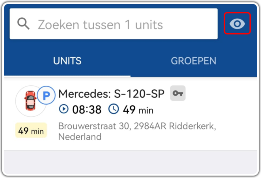Open the GROEPEN tab
This screenshot has width=261, height=178.
point(194,61)
